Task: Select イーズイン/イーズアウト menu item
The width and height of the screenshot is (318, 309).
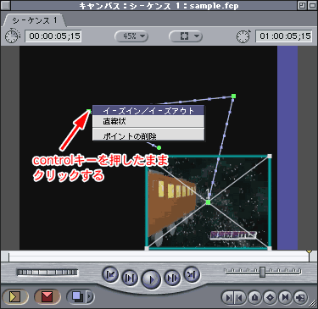Action: pos(148,110)
